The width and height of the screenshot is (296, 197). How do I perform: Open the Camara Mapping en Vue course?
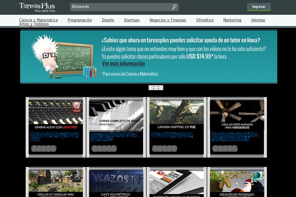[x=177, y=127]
